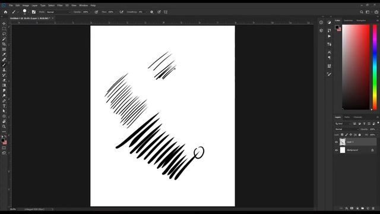Image resolution: width=380 pixels, height=214 pixels.
Task: Select the Gradient tool
Action: (x=4, y=86)
